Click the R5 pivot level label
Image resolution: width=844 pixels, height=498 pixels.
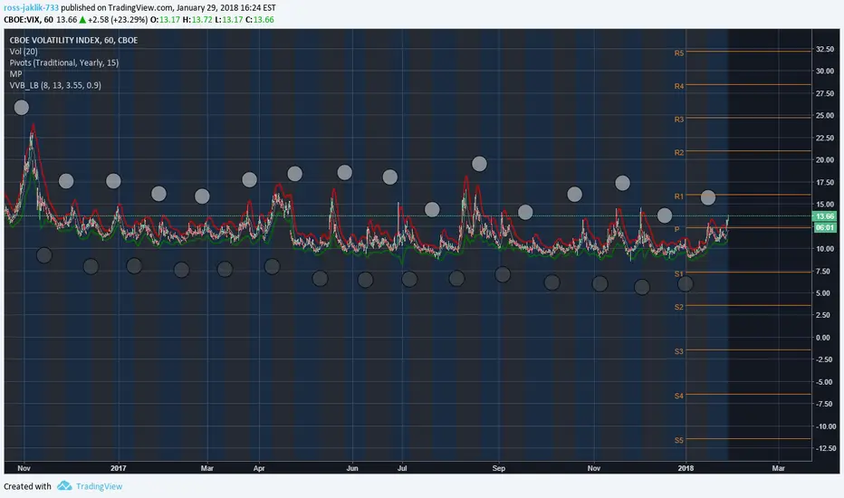pyautogui.click(x=679, y=53)
